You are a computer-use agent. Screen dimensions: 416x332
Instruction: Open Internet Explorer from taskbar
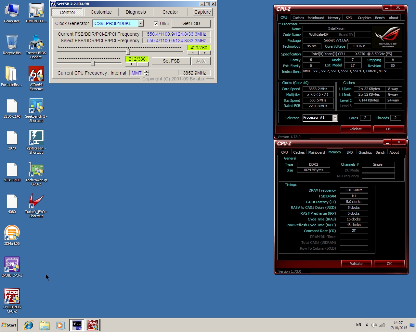click(29, 325)
